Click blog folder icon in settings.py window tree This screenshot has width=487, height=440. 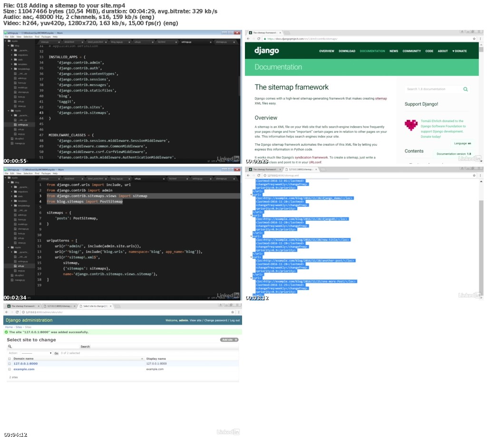pyautogui.click(x=12, y=46)
